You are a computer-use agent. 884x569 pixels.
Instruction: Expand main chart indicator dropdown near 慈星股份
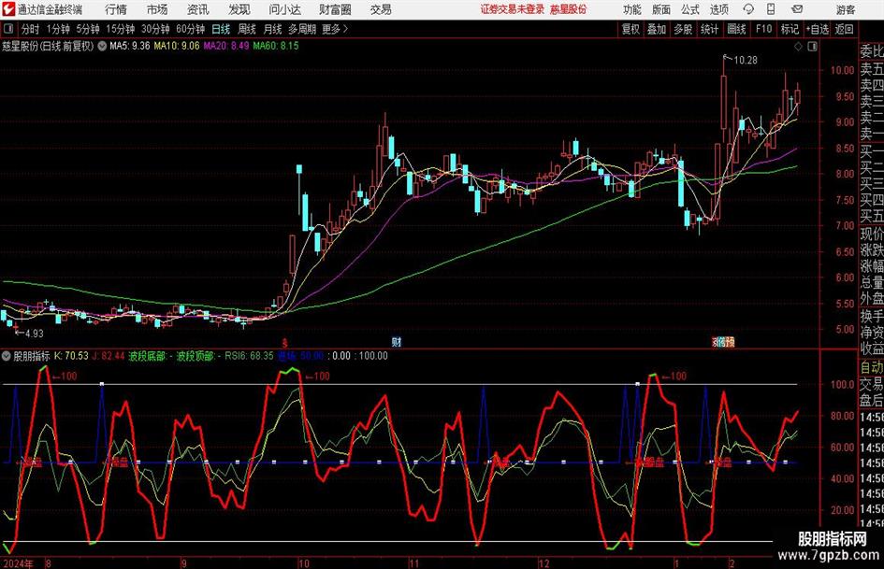coord(102,46)
